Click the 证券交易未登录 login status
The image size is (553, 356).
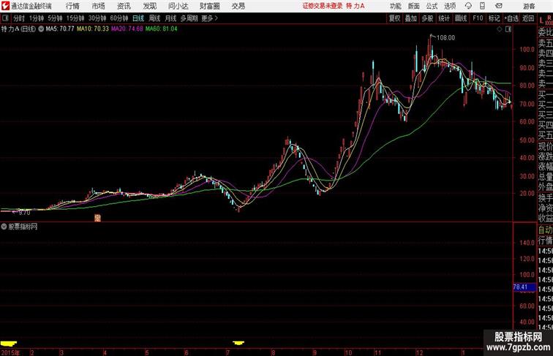tap(323, 6)
